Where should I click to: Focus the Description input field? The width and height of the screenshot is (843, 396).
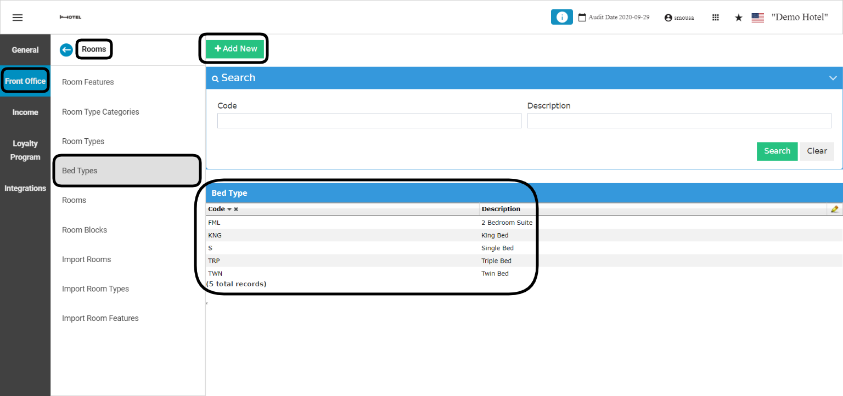pyautogui.click(x=679, y=121)
